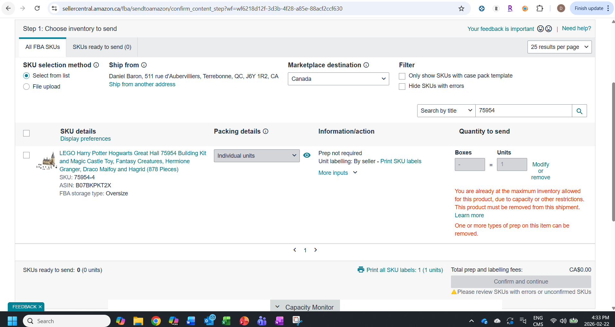Close the FEEDBACK tab with the X
Viewport: 615px width, 327px height.
click(x=40, y=307)
